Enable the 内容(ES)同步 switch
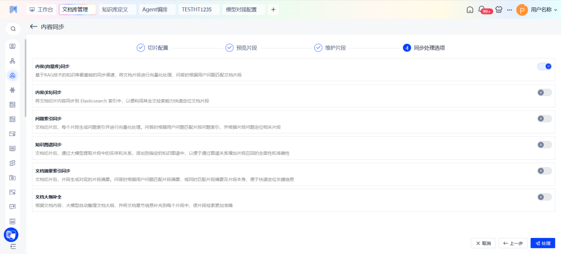Viewport: 561px width, 254px height. pyautogui.click(x=544, y=92)
